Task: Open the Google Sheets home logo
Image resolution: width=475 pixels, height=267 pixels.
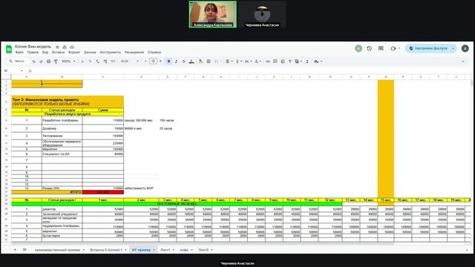Action: point(9,49)
